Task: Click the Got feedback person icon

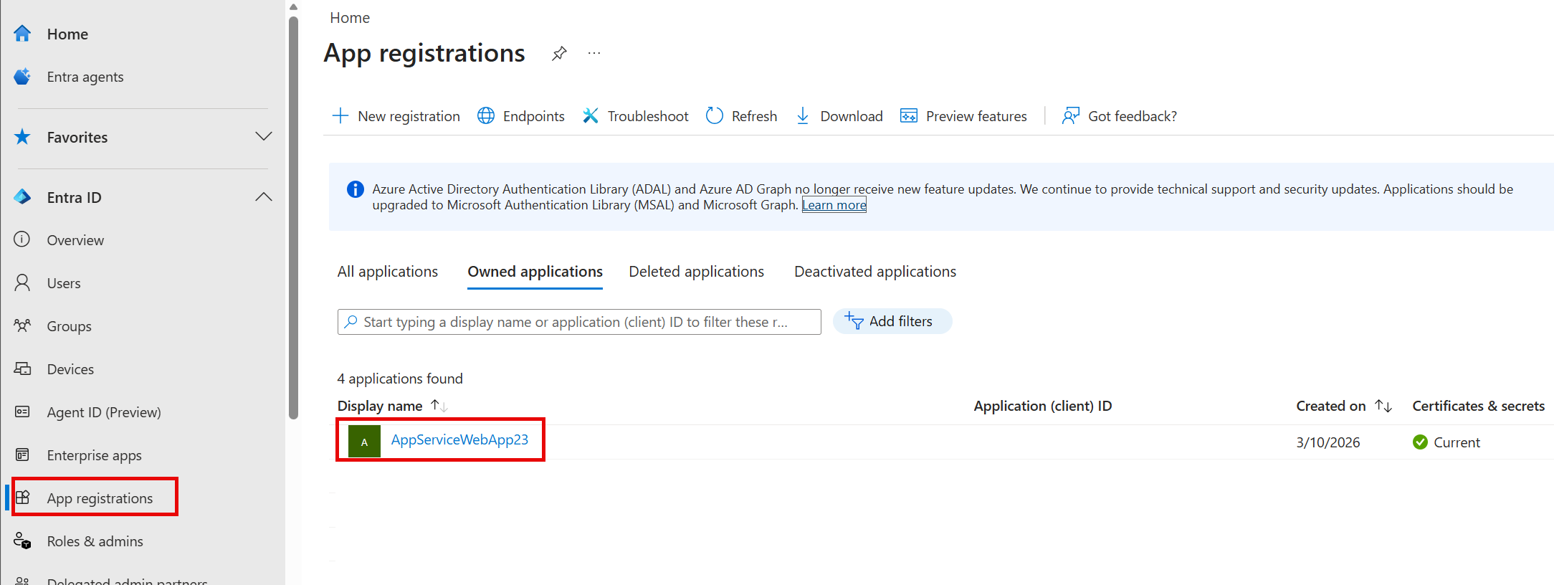Action: [x=1071, y=115]
